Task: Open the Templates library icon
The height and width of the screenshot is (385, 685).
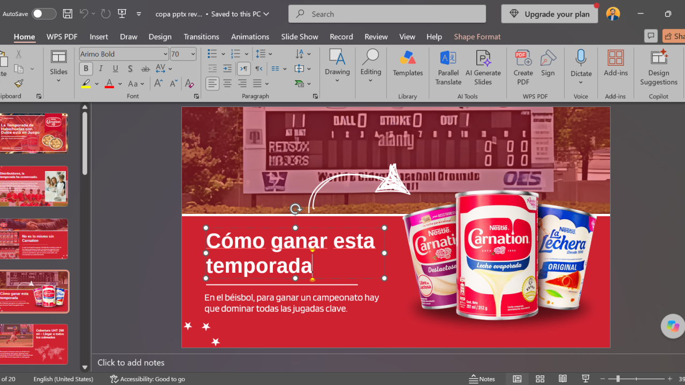Action: click(x=408, y=64)
